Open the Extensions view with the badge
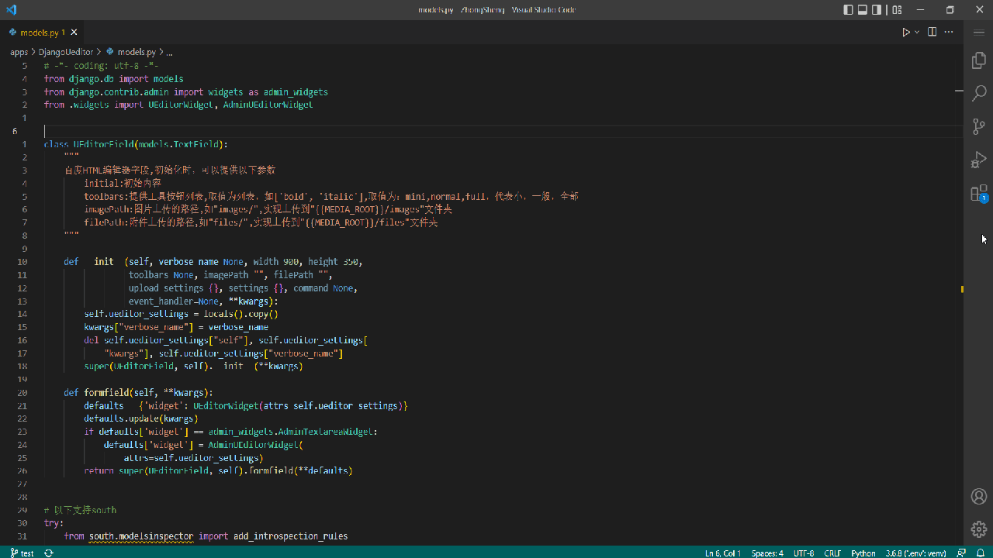Screen dimensions: 993x558 coord(978,195)
